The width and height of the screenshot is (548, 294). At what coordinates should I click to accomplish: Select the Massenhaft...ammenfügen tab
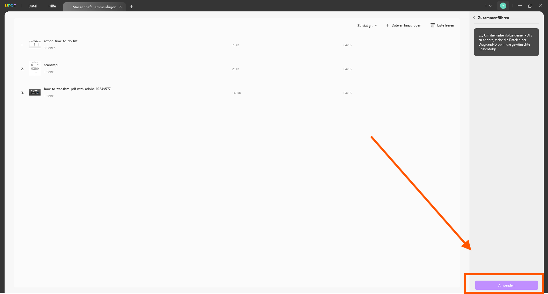click(x=94, y=7)
